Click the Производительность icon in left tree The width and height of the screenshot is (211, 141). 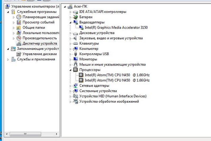click(x=19, y=38)
